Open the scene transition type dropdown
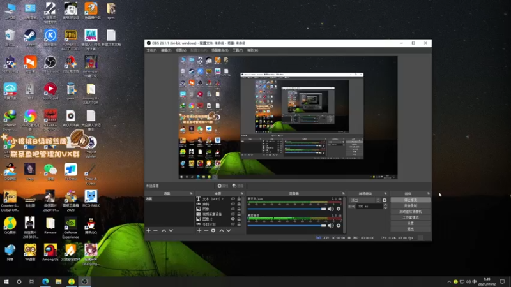This screenshot has width=511, height=287. click(364, 200)
